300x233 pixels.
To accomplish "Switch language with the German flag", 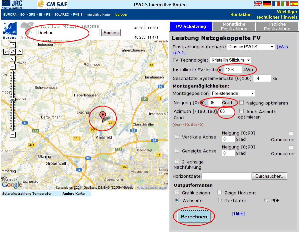I will click(267, 4).
